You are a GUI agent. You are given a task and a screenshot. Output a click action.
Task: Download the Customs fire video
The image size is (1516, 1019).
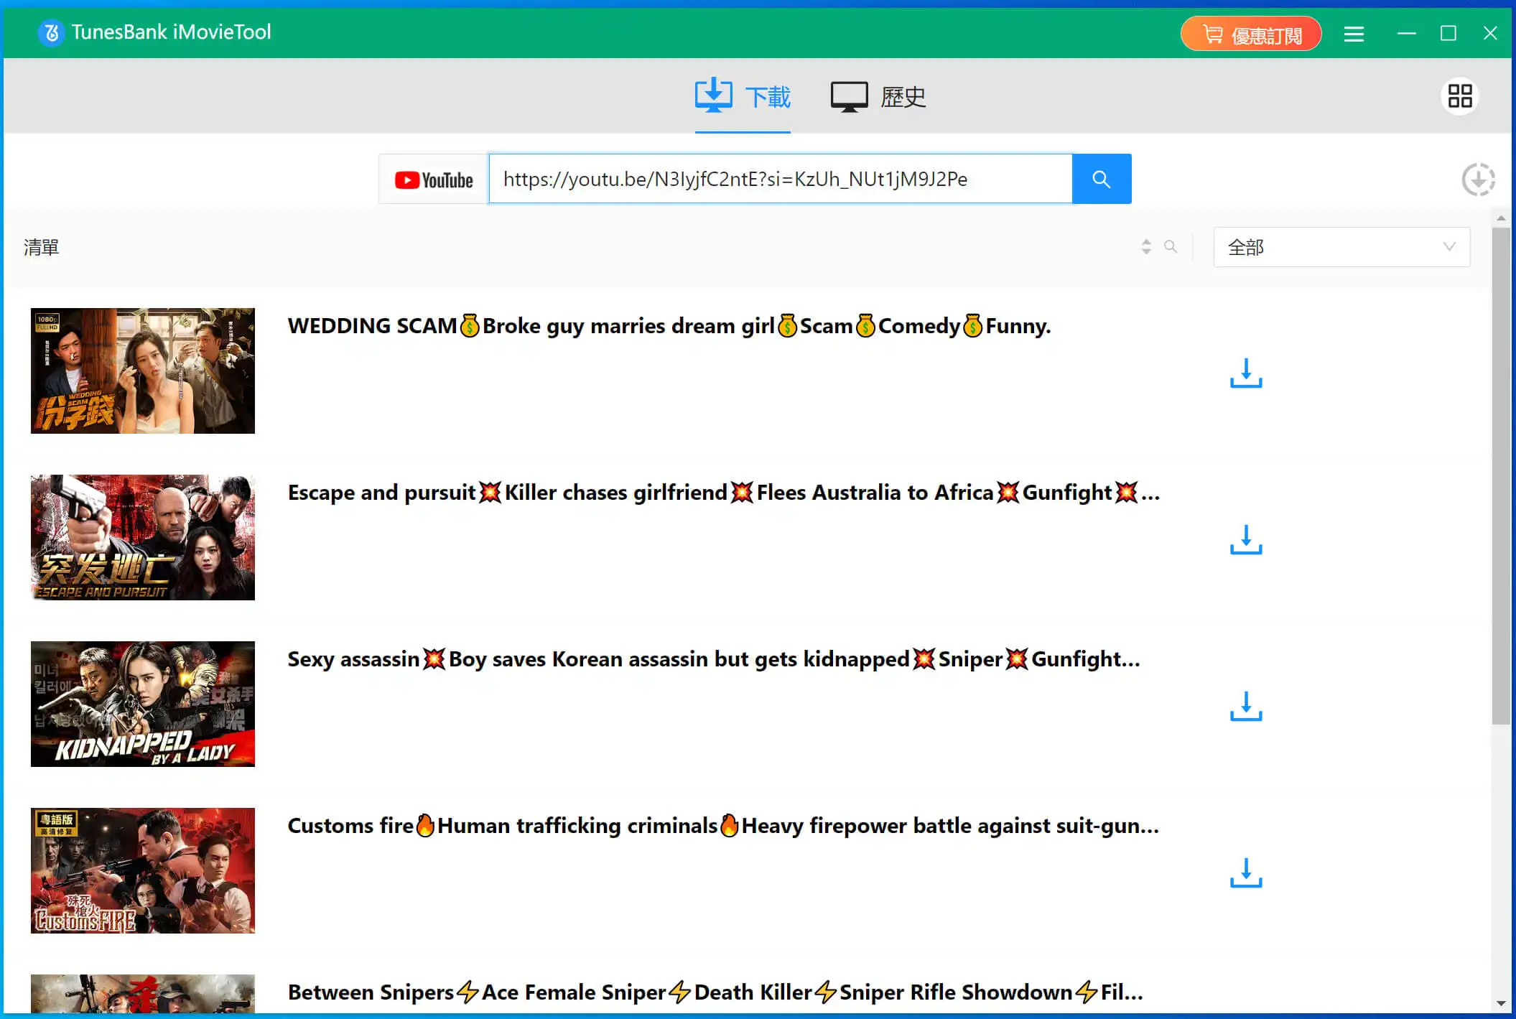tap(1245, 873)
